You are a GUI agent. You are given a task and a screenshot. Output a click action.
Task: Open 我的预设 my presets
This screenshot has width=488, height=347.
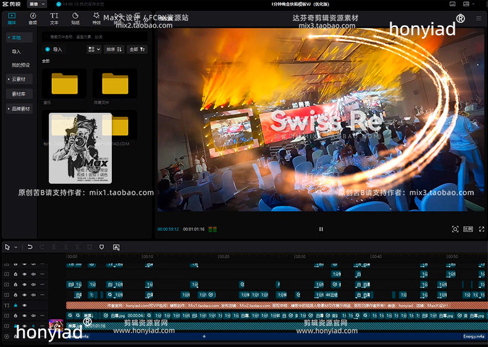20,65
